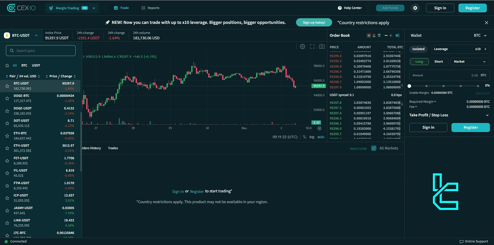This screenshot has height=245, width=494.
Task: Favorite the DOGE-BTC pair star
Action: click(x=7, y=98)
